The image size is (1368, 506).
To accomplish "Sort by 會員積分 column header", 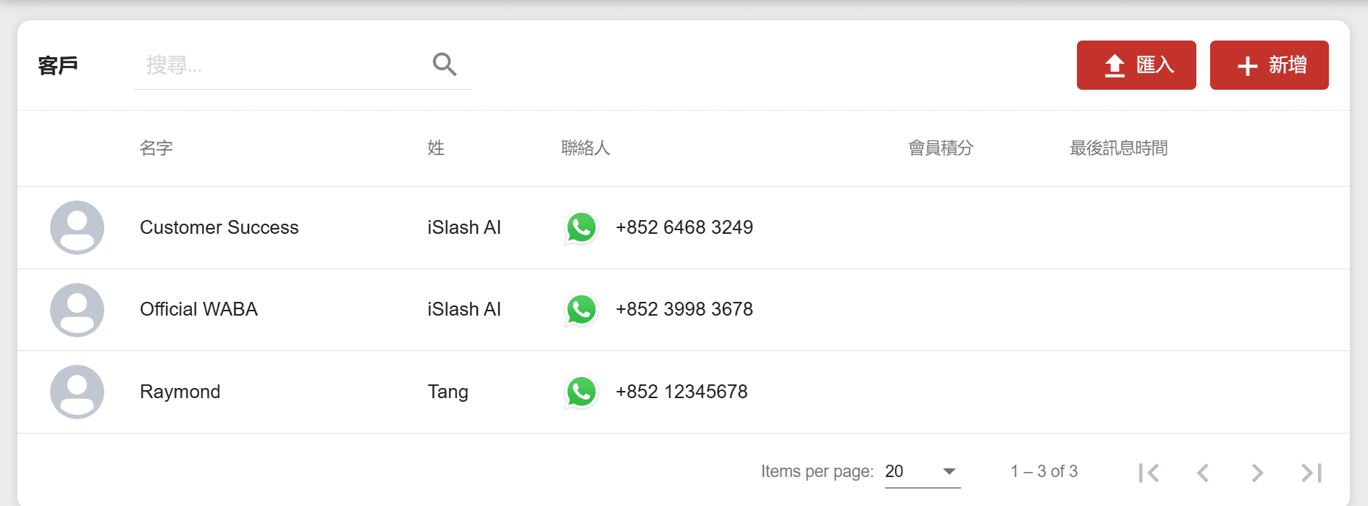I will click(941, 148).
